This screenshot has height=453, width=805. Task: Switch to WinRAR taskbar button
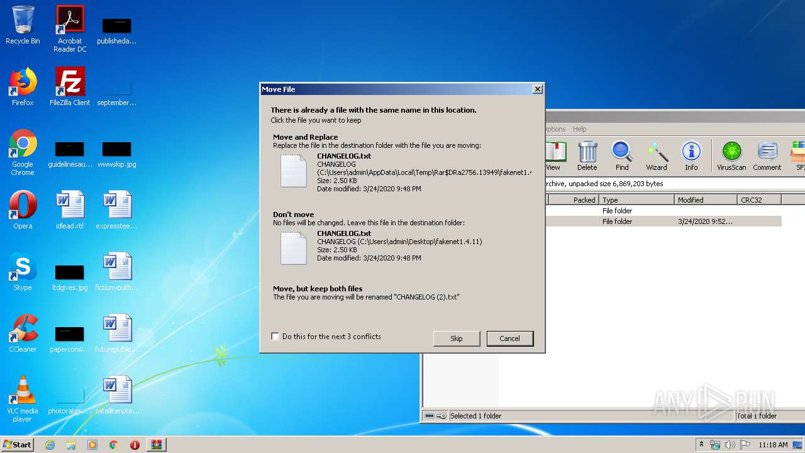tap(156, 445)
